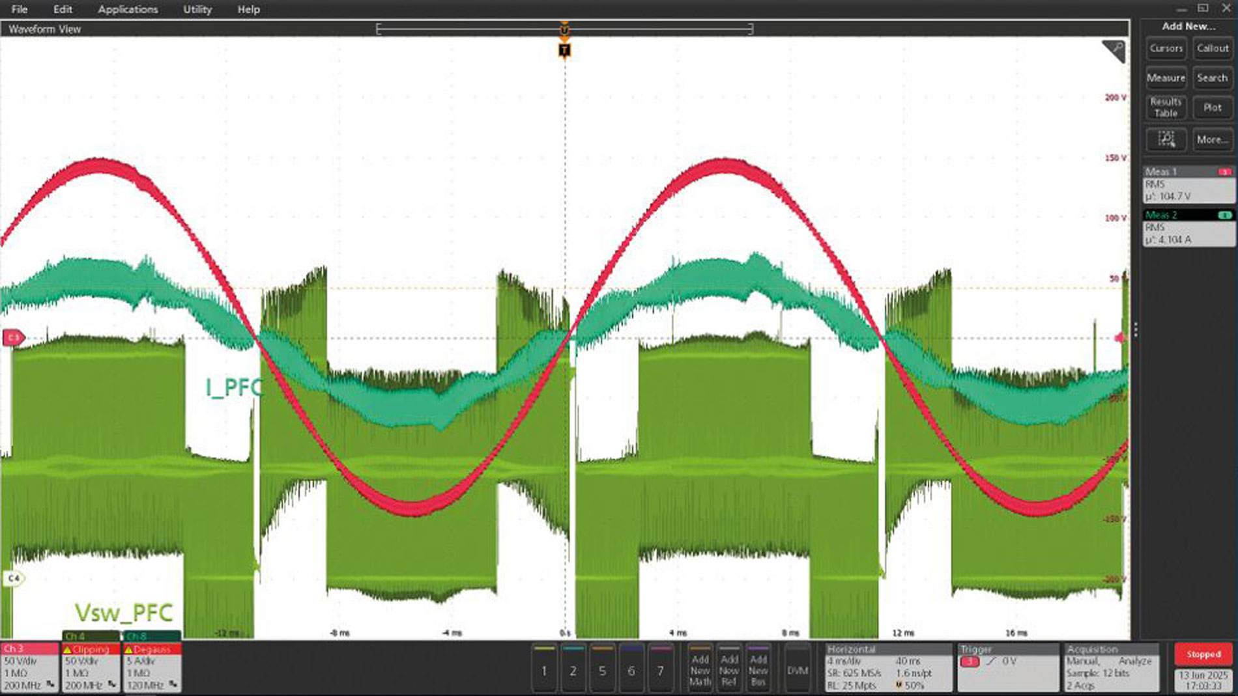The width and height of the screenshot is (1238, 696).
Task: Click the Cursors button
Action: tap(1166, 48)
